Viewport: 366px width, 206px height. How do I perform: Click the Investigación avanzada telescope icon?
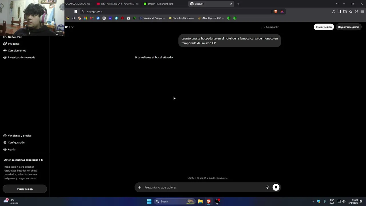coord(5,58)
